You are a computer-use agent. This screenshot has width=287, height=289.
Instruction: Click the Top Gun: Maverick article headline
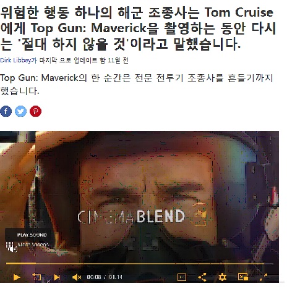tap(138, 28)
